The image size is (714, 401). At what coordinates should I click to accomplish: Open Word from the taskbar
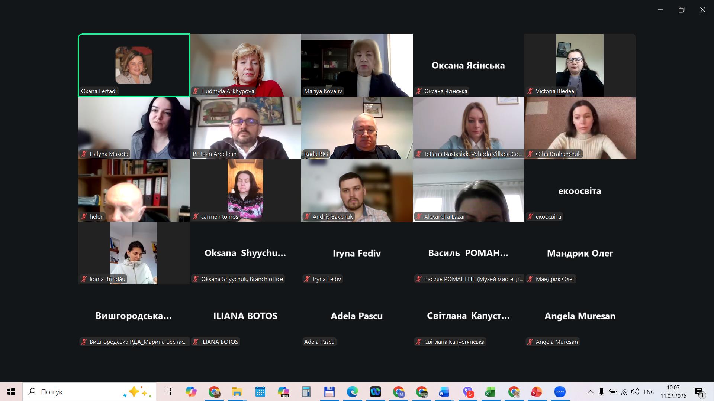pos(444,392)
